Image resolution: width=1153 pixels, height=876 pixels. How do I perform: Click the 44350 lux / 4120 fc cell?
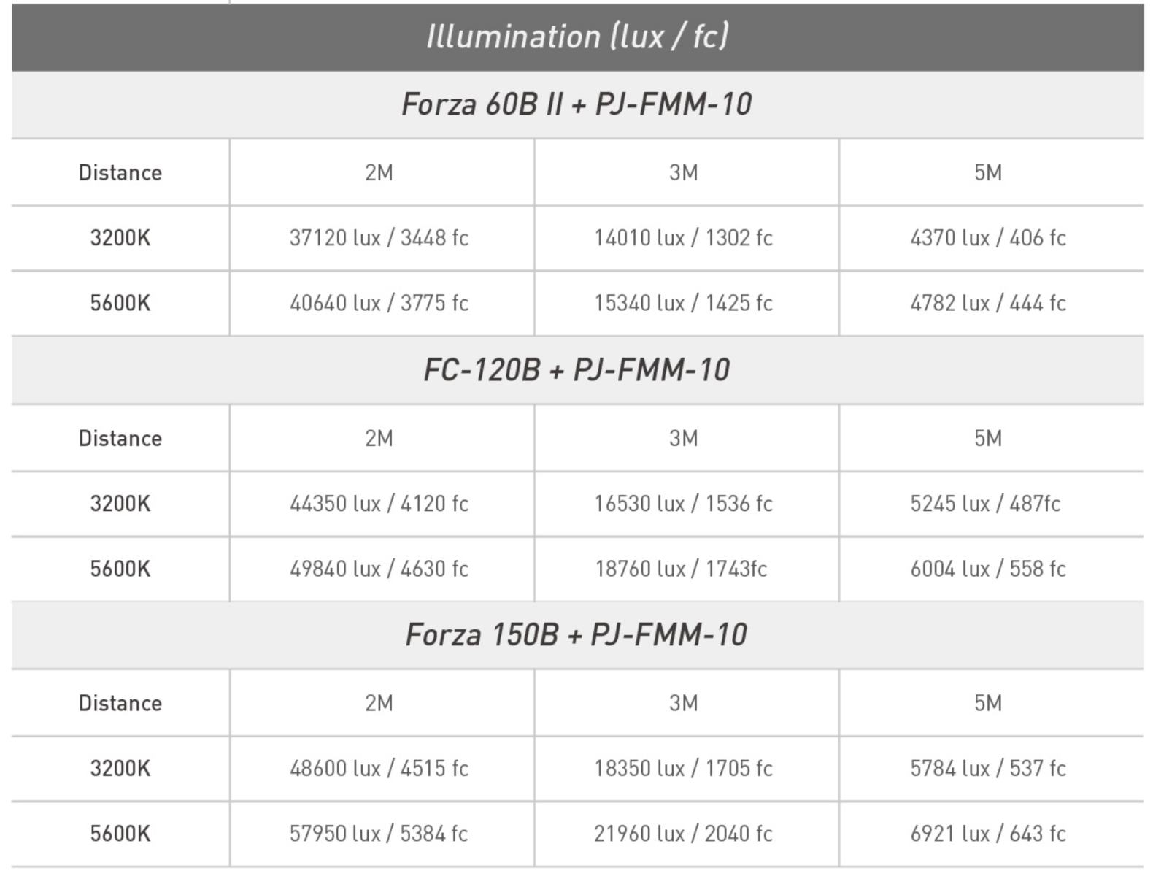click(379, 504)
